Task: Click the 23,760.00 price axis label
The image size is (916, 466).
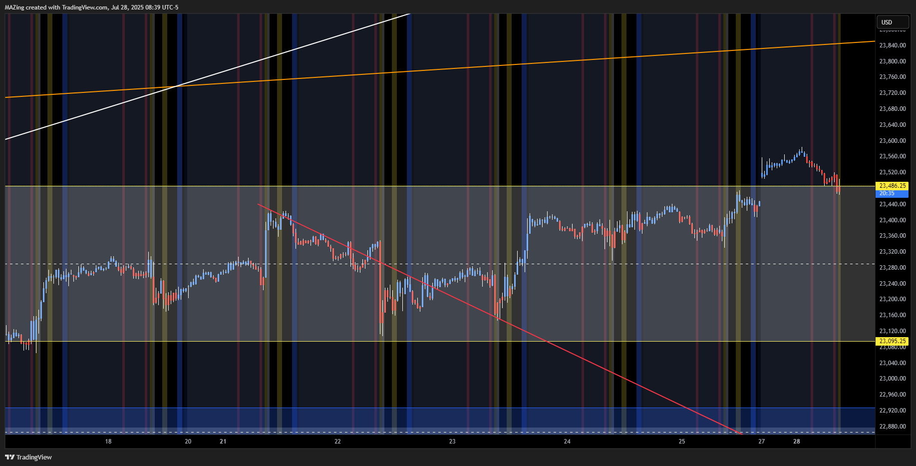Action: (893, 77)
